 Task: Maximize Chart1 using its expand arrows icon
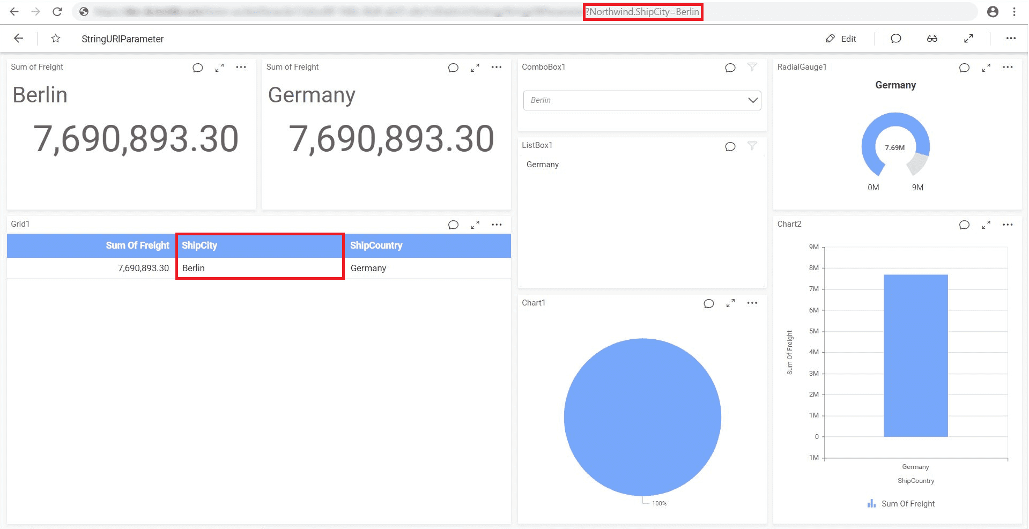(x=730, y=303)
